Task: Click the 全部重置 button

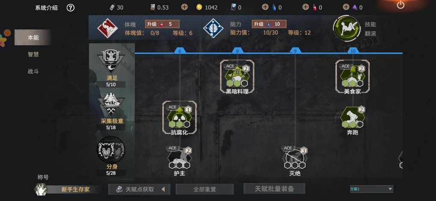Action: click(205, 189)
